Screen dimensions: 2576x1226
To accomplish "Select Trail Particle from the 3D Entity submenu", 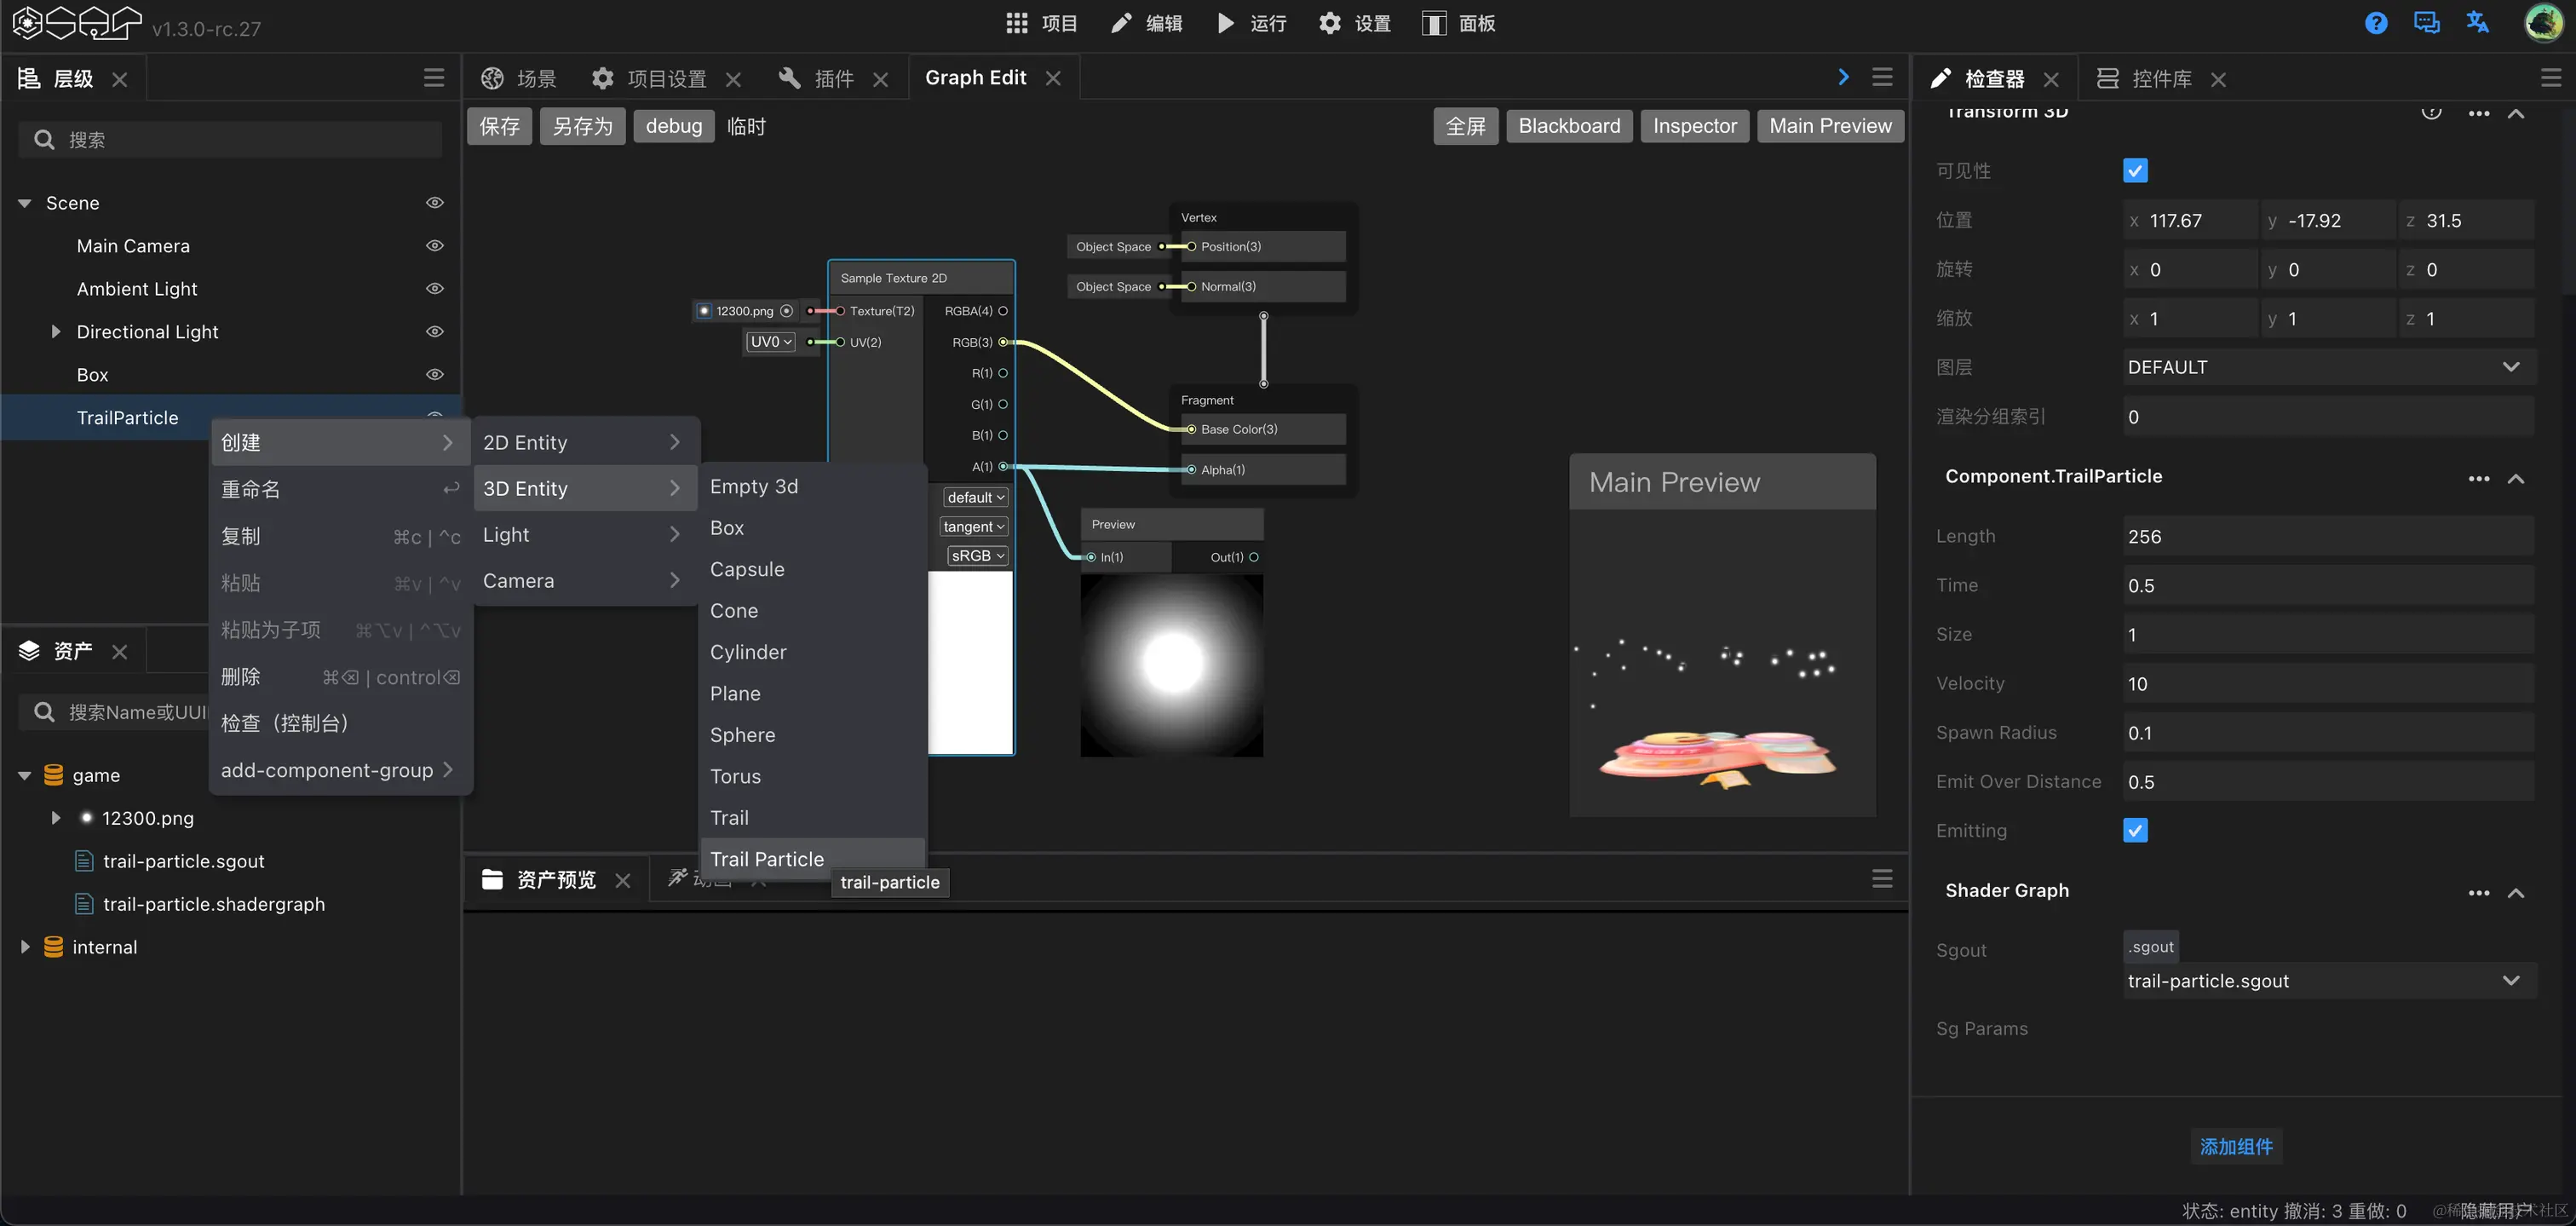I will (x=767, y=859).
